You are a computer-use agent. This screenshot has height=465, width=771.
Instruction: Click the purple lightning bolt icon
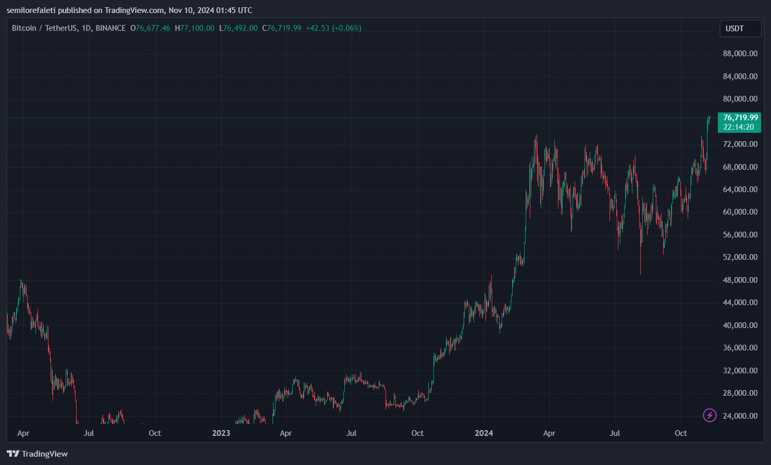[710, 415]
